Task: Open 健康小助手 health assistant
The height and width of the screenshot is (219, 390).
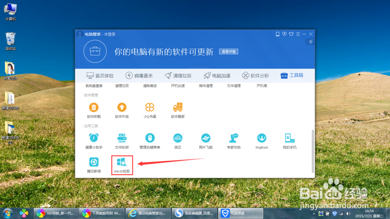Action: click(94, 141)
